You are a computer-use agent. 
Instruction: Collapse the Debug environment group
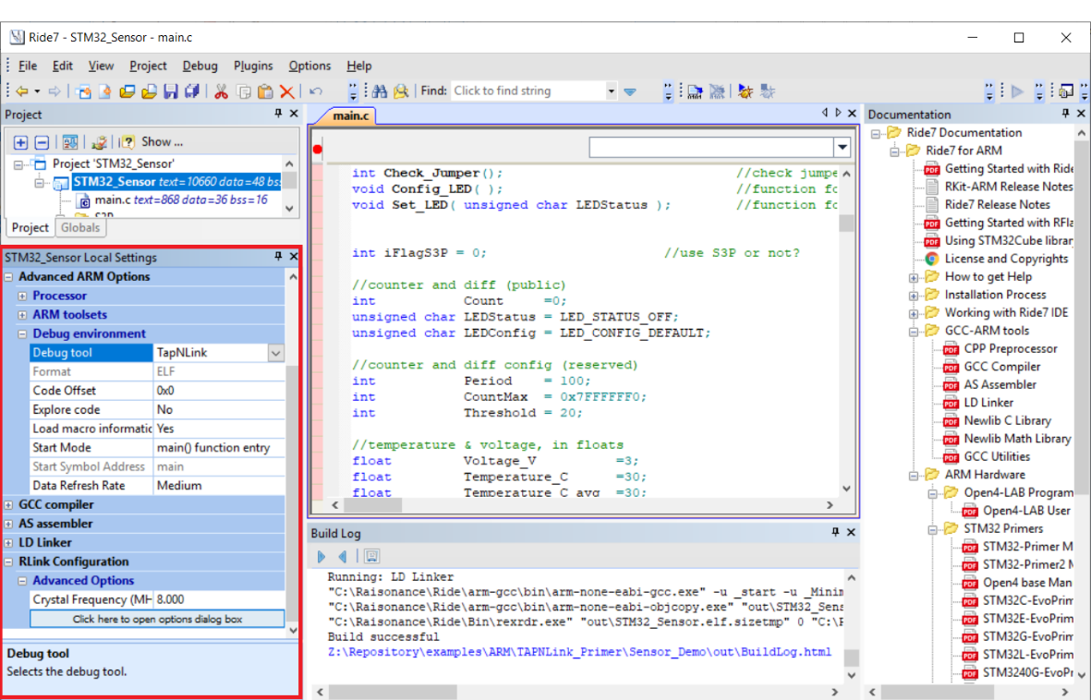(x=22, y=334)
